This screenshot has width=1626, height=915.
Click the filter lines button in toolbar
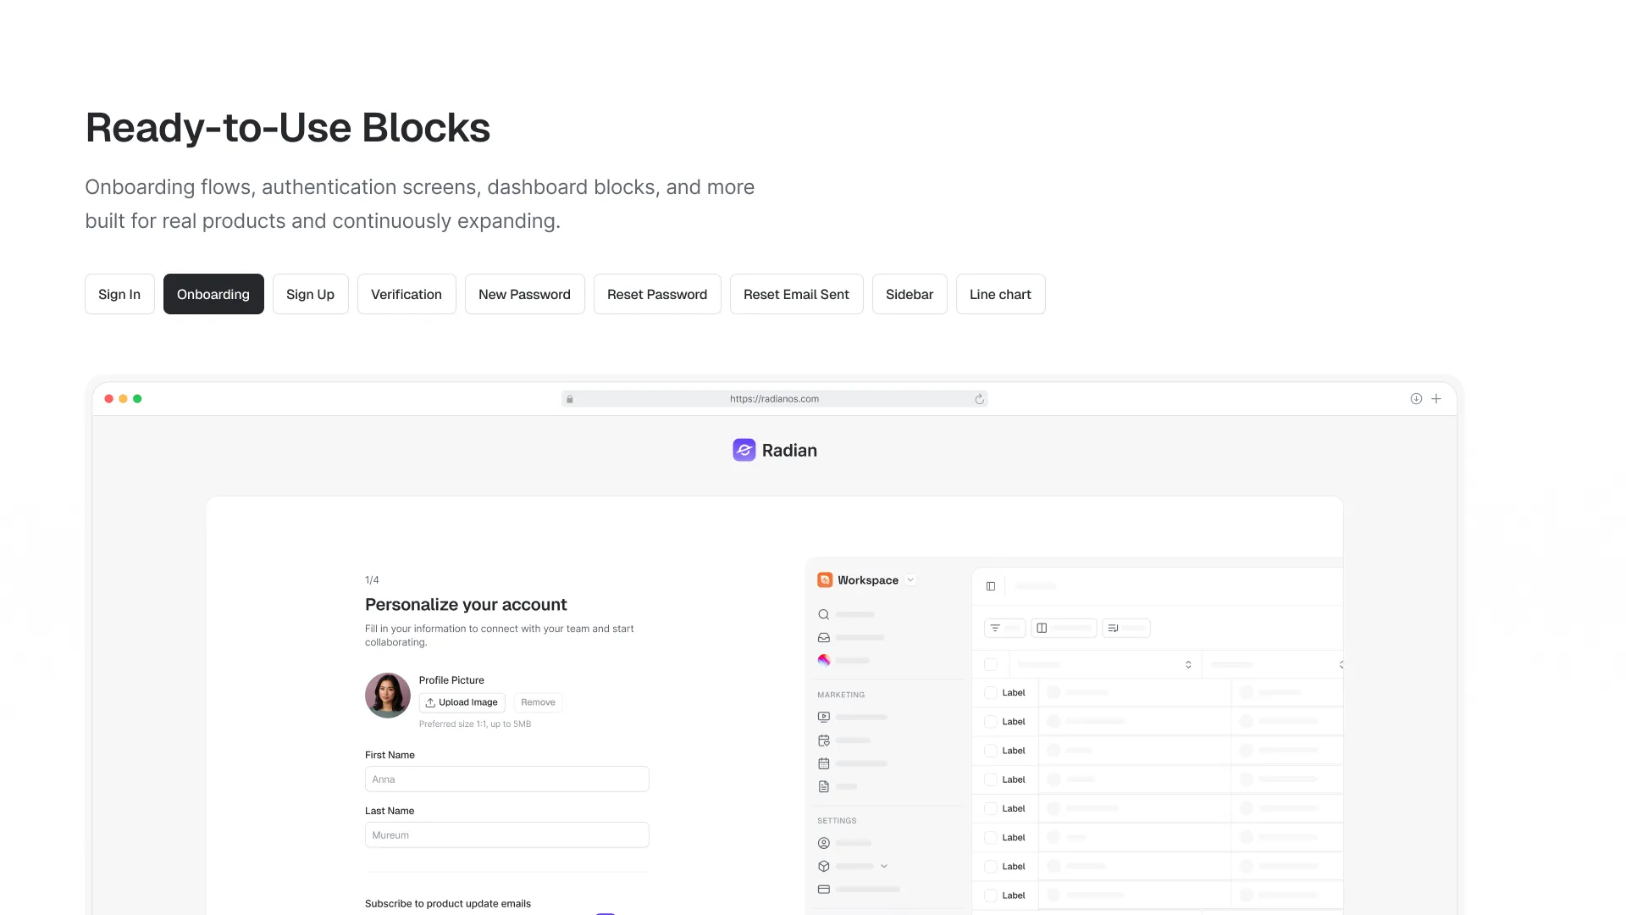click(x=1005, y=628)
